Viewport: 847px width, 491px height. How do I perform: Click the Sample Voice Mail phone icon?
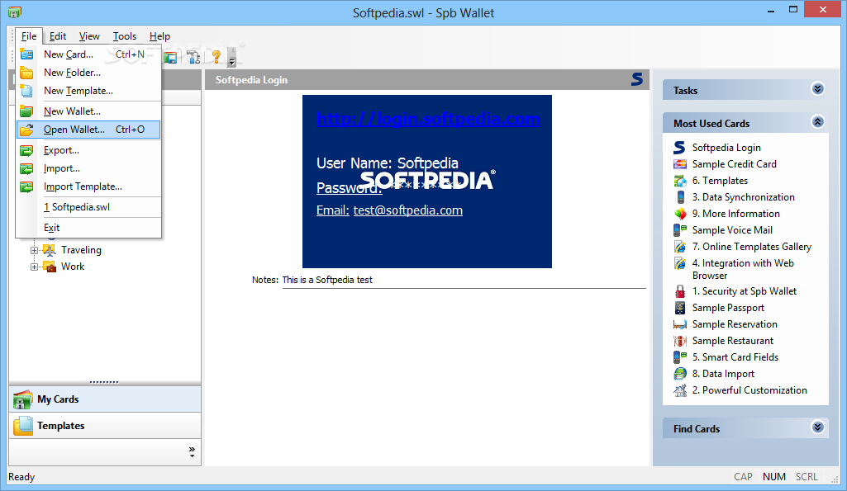pos(679,230)
